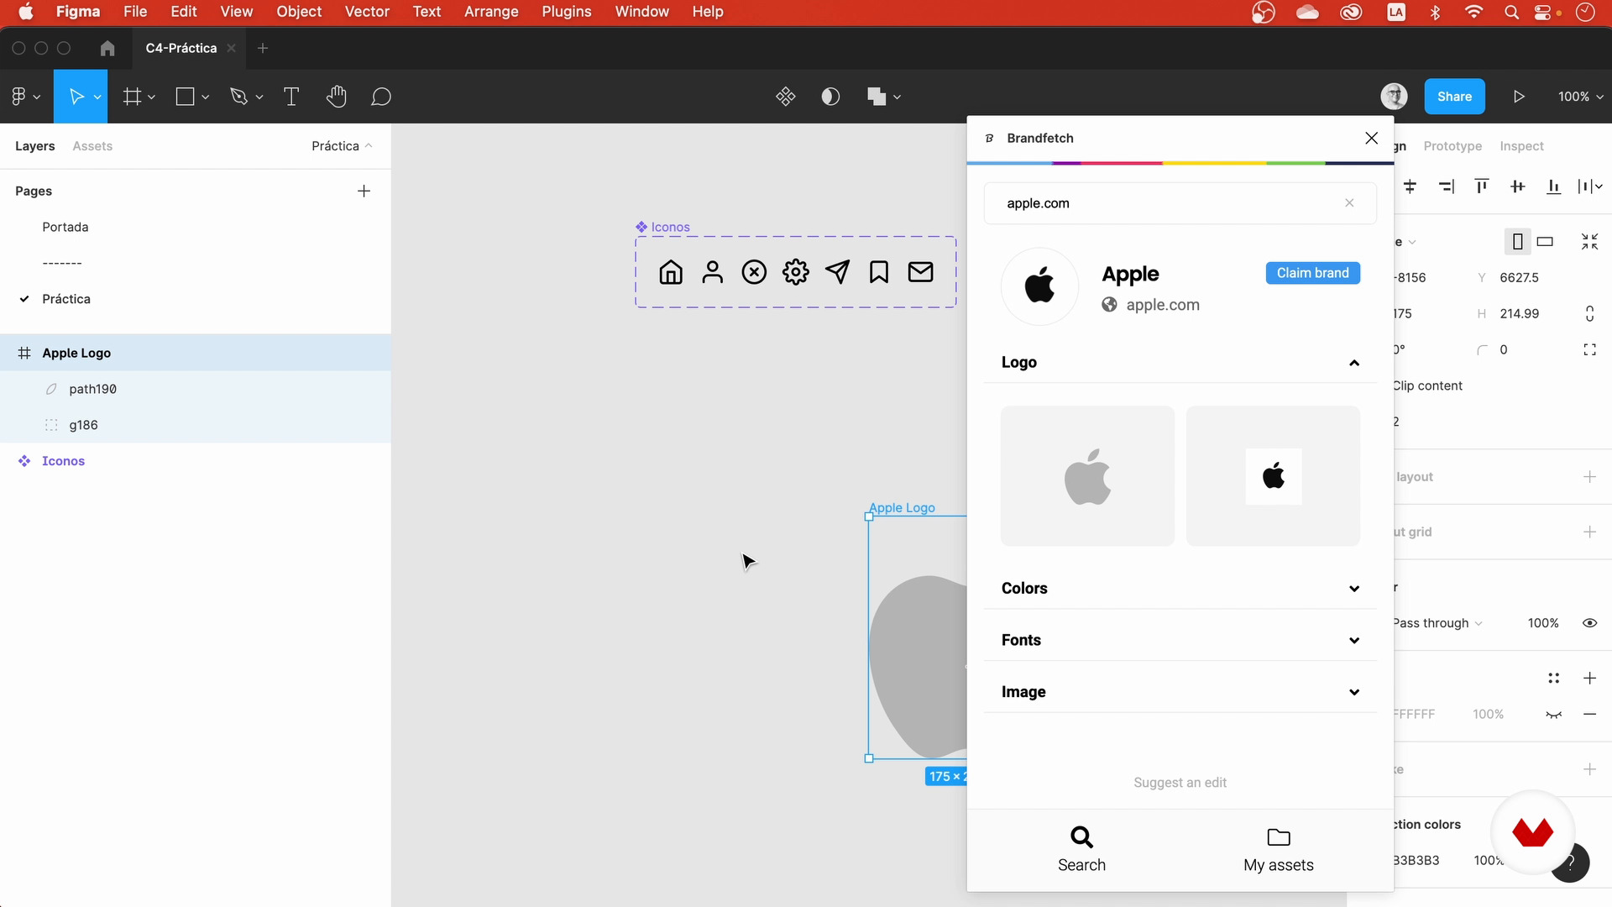The width and height of the screenshot is (1612, 907).
Task: Select the Rectangle shape tool
Action: 185,97
